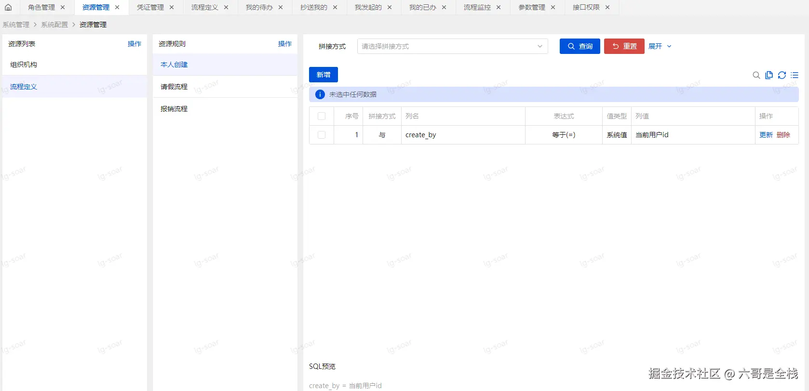Click the 系统管理 breadcrumb

[x=16, y=25]
